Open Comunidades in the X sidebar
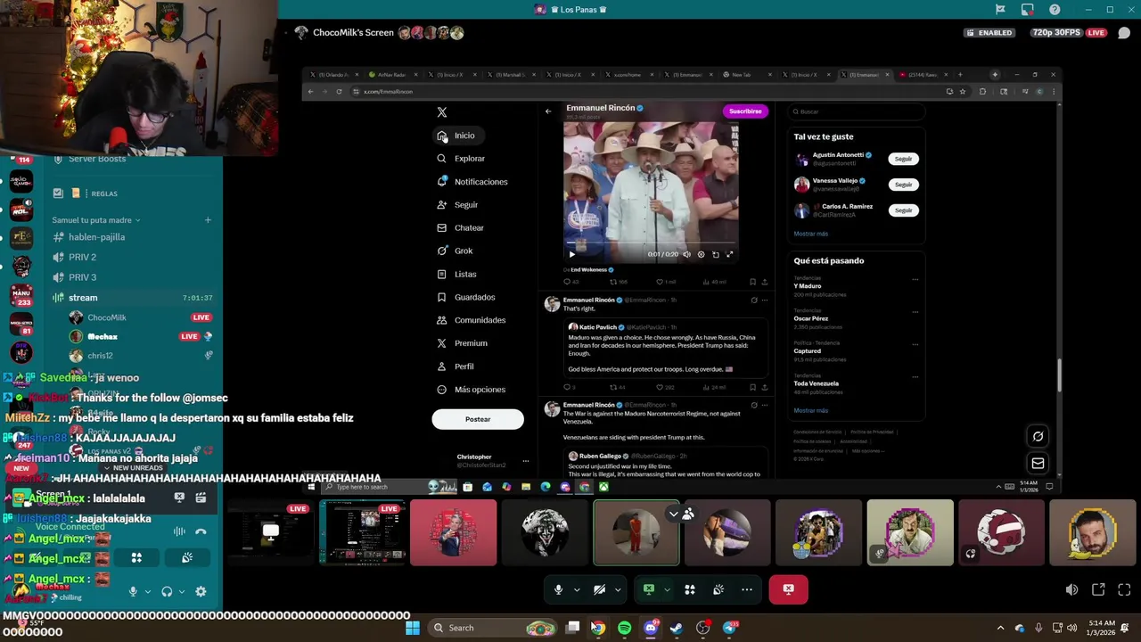 point(471,320)
